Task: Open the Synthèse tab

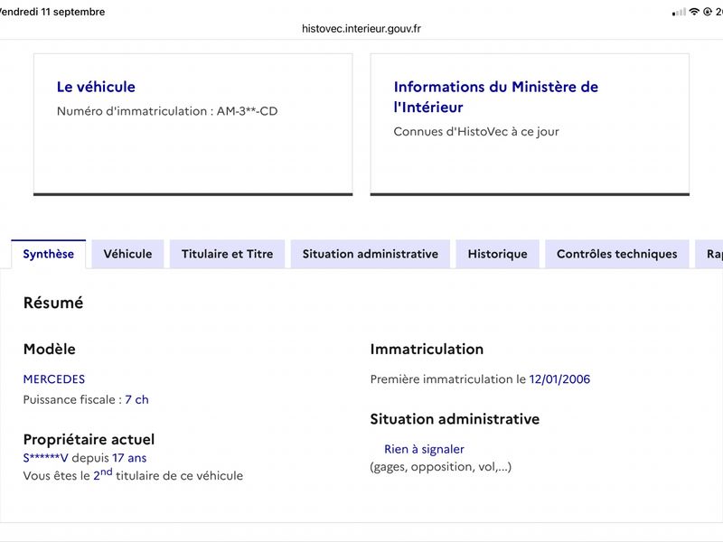Action: [49, 254]
